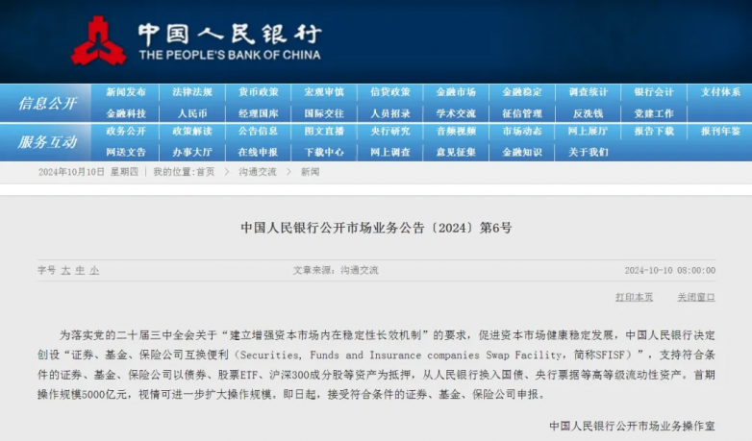752x441 pixels.
Task: Open 支付体系 navigation link
Action: [x=720, y=92]
